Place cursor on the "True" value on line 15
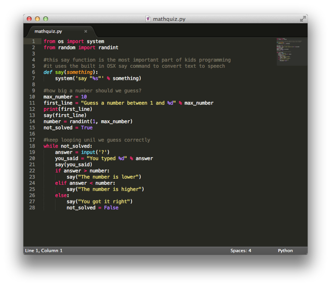331x287 pixels. pyautogui.click(x=87, y=128)
